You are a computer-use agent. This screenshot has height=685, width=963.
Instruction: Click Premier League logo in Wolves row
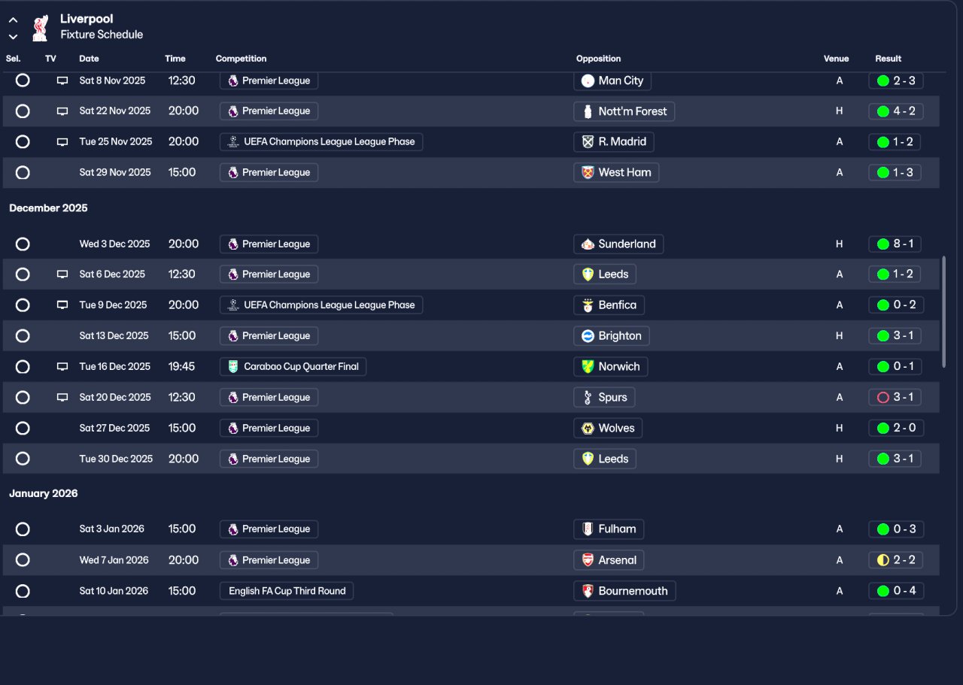point(233,428)
